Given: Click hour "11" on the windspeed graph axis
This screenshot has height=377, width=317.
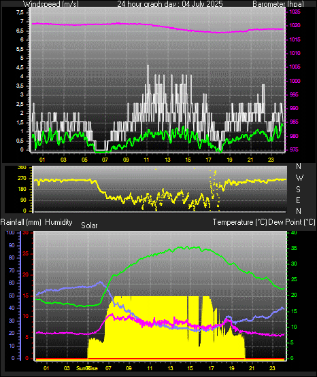Looking at the screenshot, I should click(x=146, y=160).
